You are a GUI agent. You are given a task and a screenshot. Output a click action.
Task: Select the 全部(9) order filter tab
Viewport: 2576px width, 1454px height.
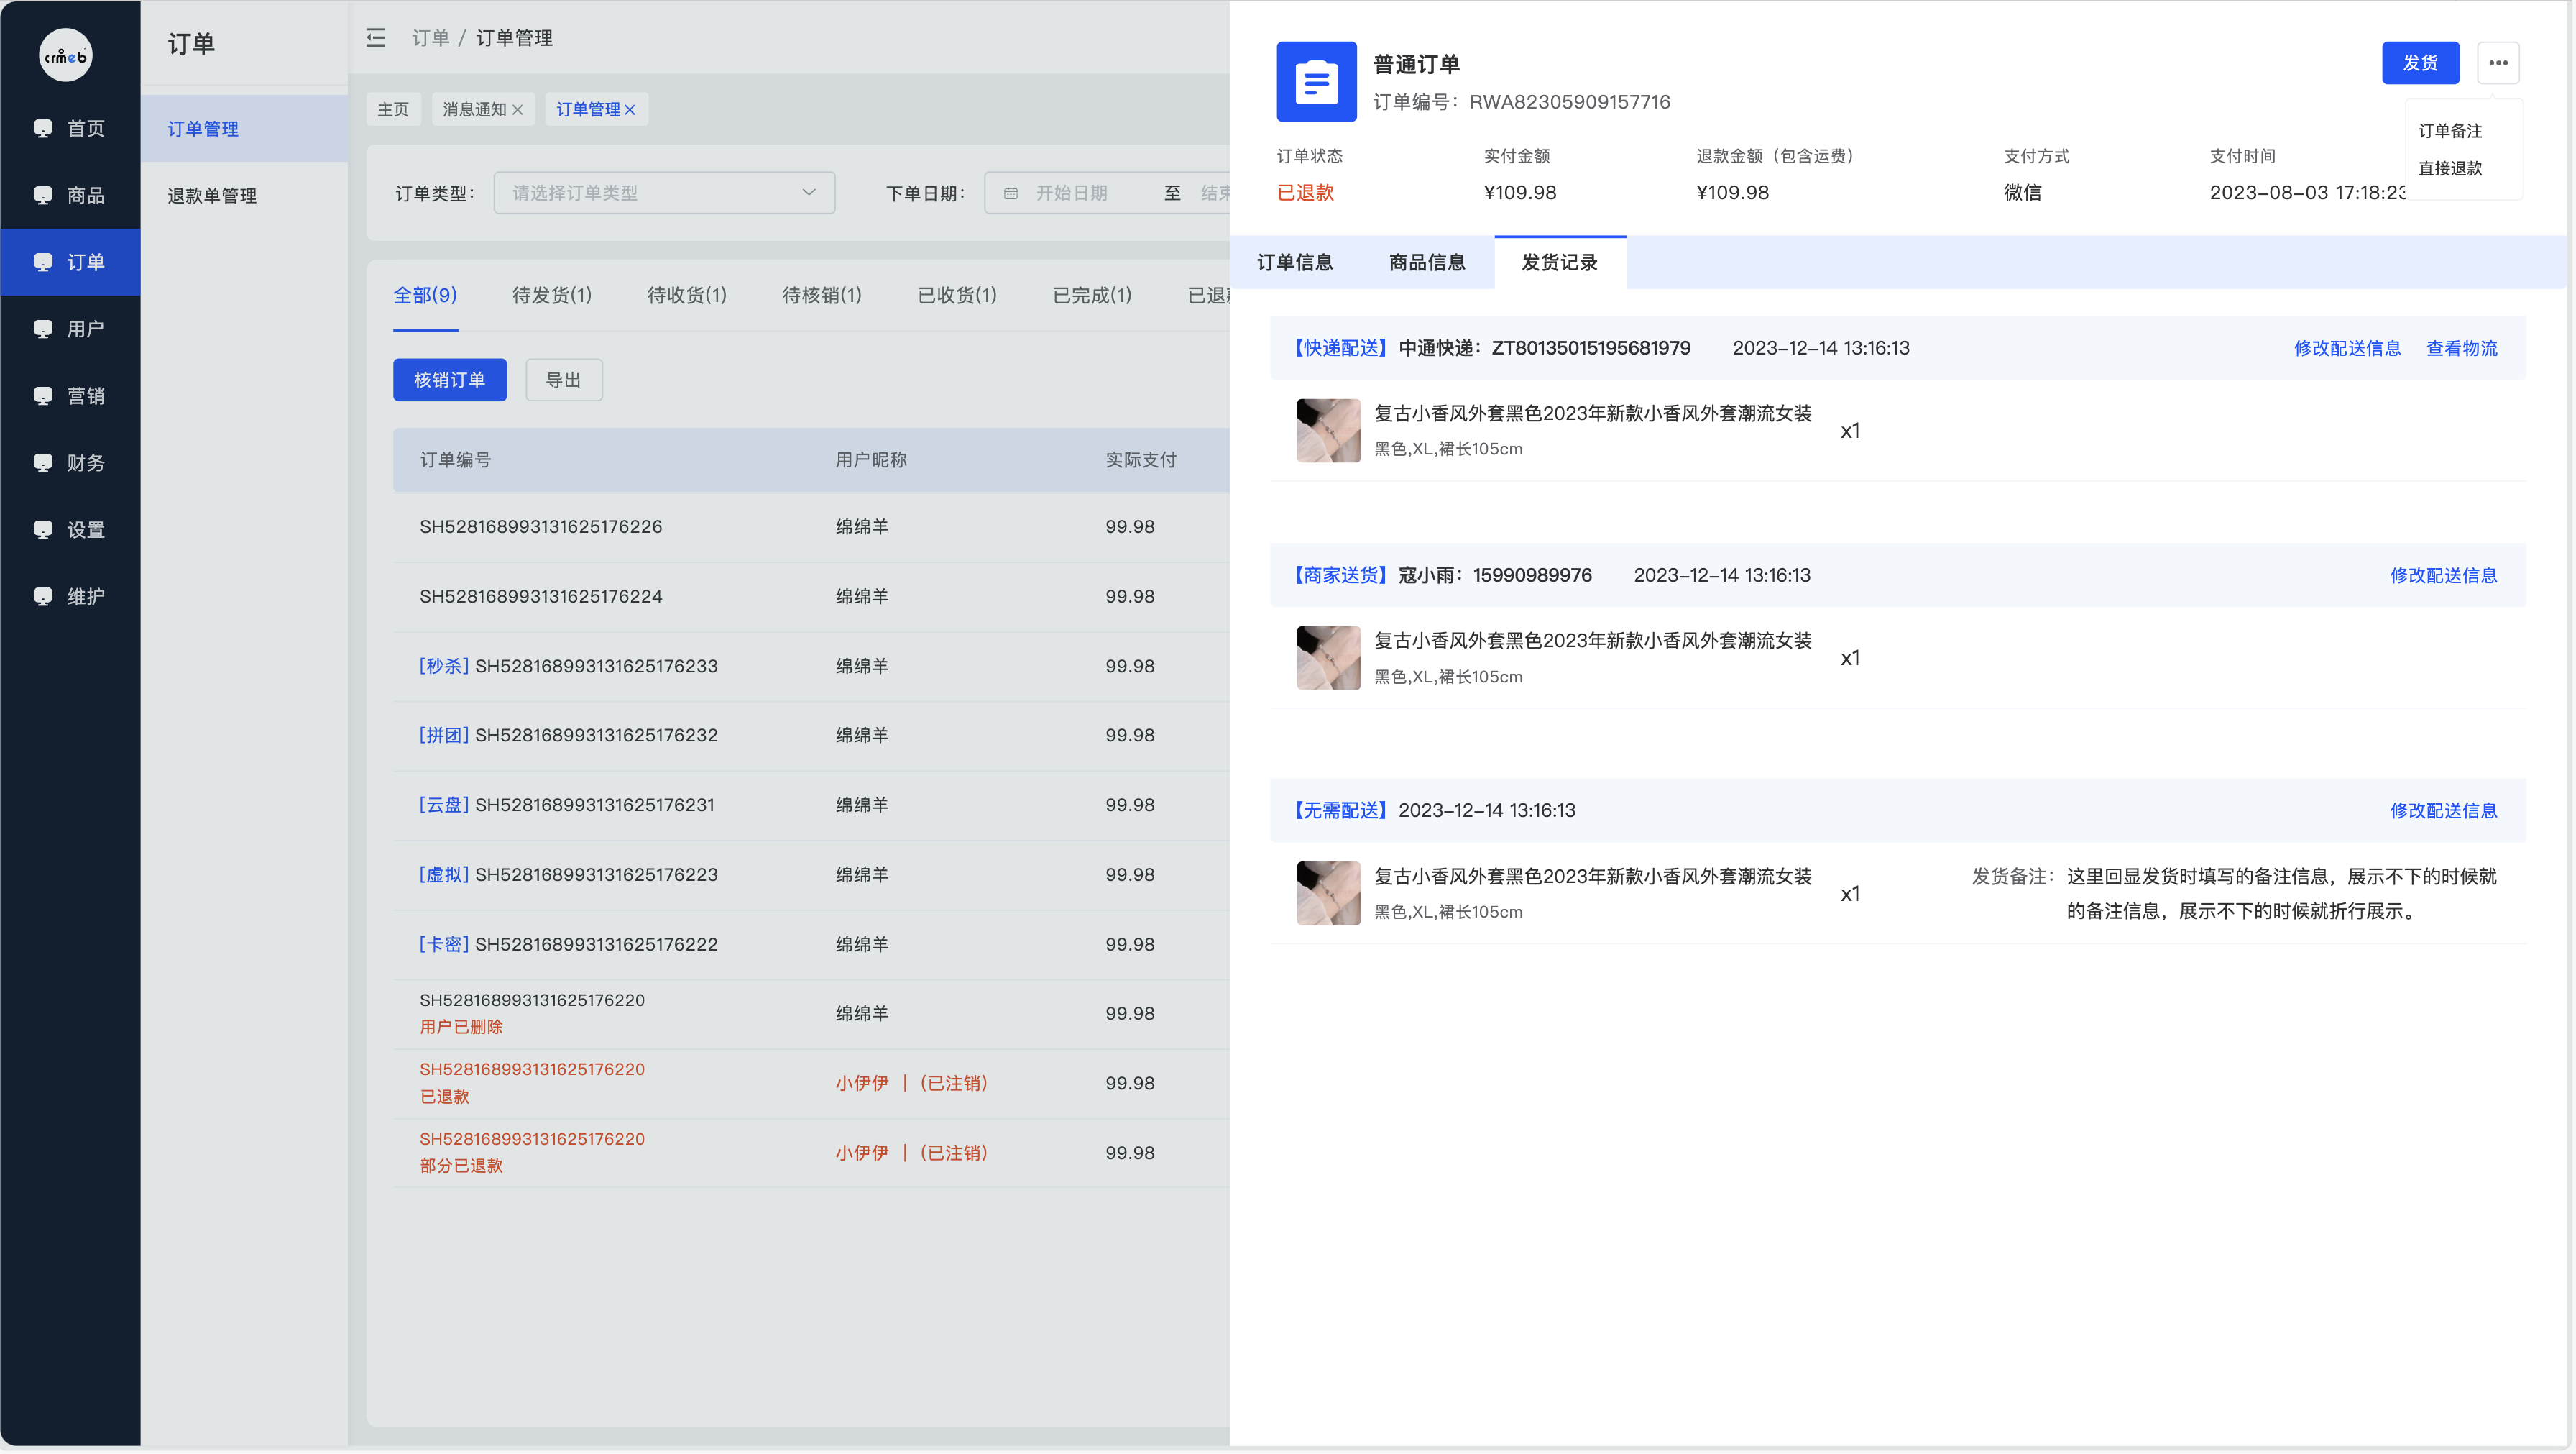tap(425, 296)
